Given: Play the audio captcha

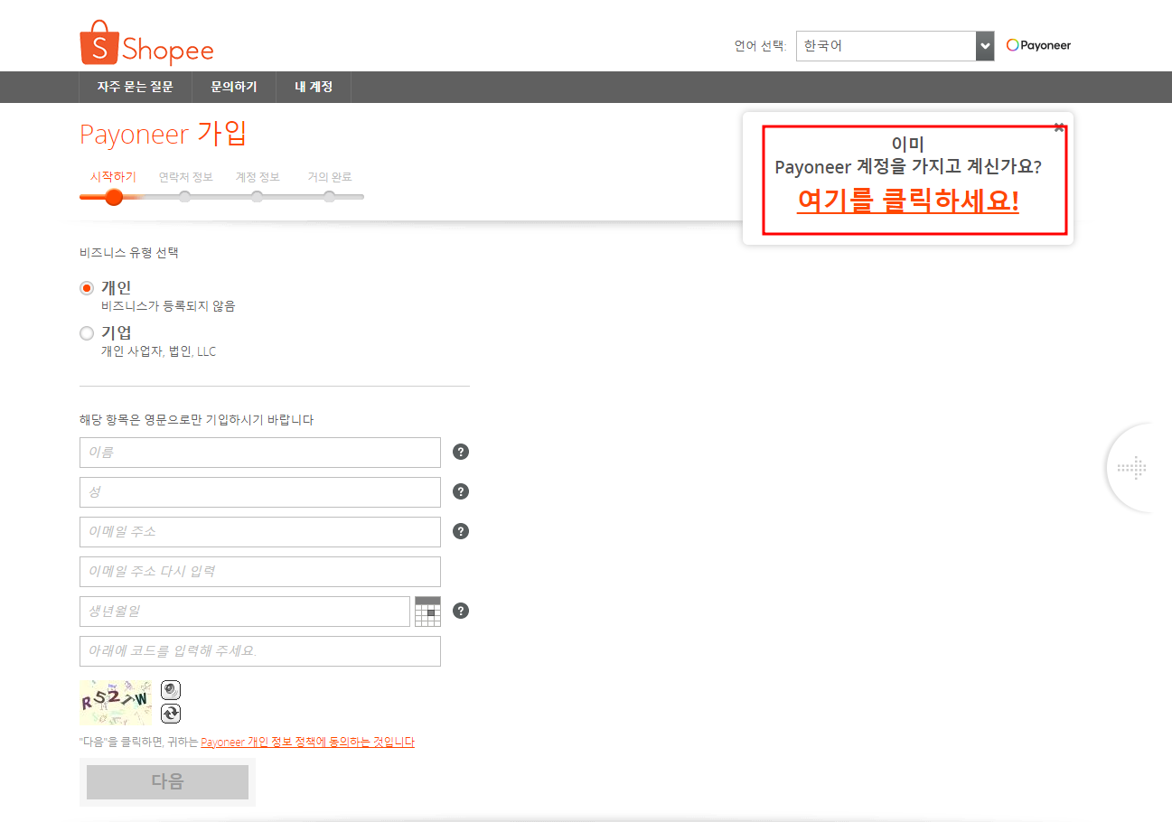Looking at the screenshot, I should pos(171,690).
